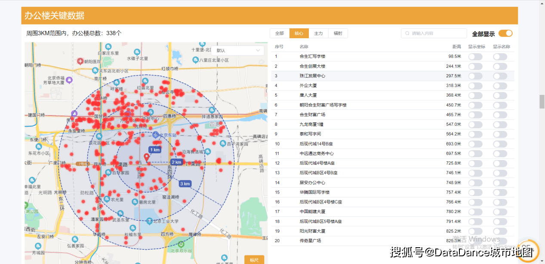The image size is (545, 264).
Task: Switch to the 辐射 tab
Action: [338, 33]
